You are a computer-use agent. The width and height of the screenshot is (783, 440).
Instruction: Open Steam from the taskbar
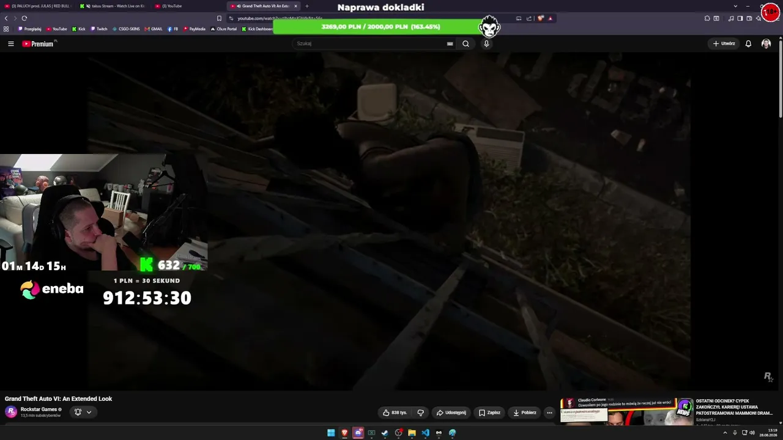[x=385, y=433]
